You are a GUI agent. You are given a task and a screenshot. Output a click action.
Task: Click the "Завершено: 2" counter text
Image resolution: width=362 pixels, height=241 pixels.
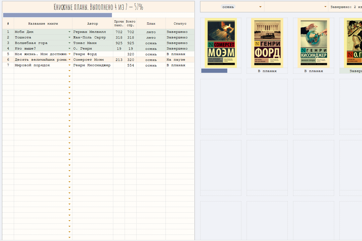click(x=346, y=7)
